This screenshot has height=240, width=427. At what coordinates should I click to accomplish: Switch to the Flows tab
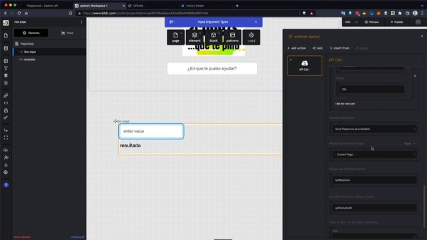[x=67, y=33]
